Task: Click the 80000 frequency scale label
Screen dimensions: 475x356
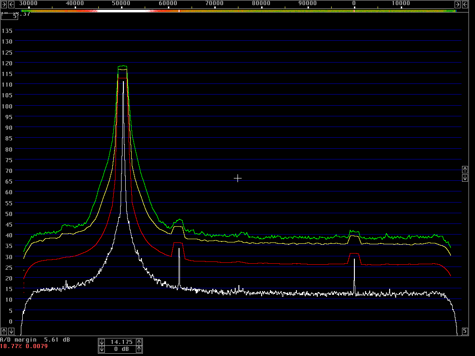Action: (x=261, y=3)
